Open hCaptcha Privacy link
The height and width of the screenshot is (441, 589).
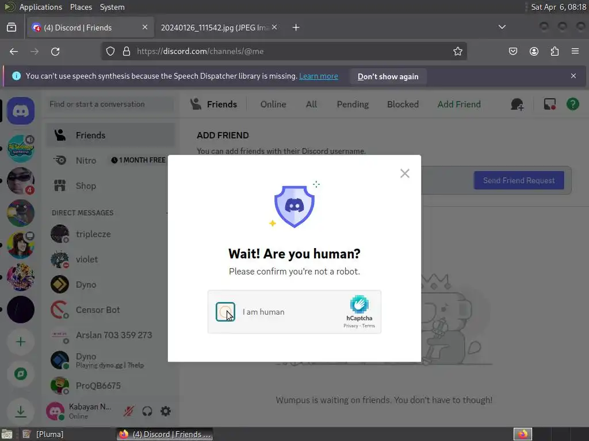point(350,326)
